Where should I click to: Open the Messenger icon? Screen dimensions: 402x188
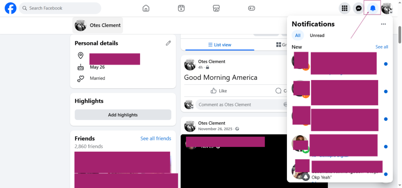(x=359, y=9)
